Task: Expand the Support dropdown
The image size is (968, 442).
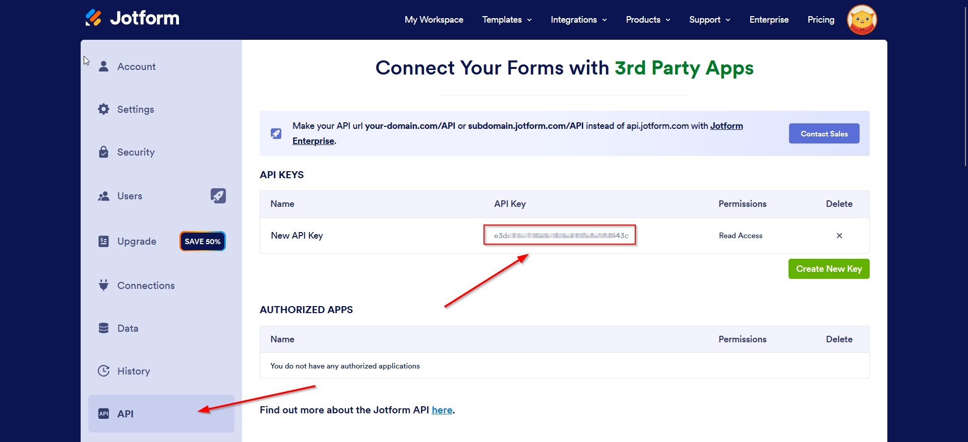Action: click(710, 20)
